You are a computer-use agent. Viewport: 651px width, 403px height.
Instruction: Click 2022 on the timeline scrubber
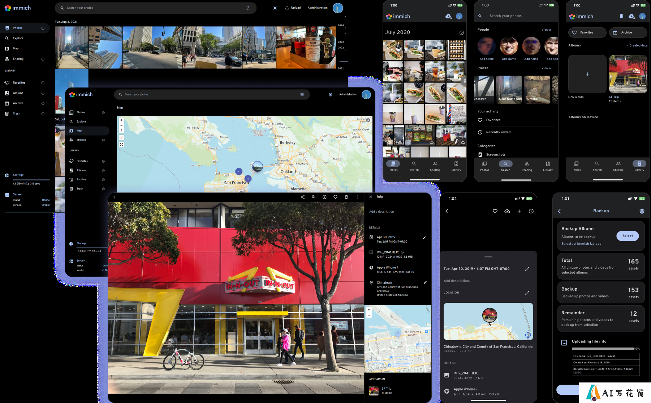tap(341, 48)
